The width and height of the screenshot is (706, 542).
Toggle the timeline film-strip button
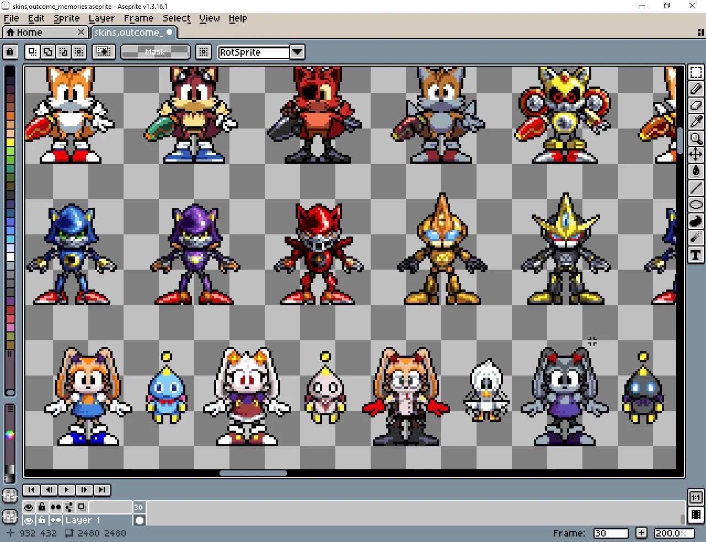696,515
